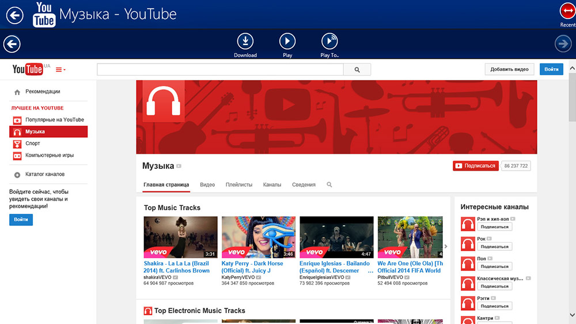Viewport: 576px width, 324px height.
Task: Subscribe to the Рок channel
Action: tap(494, 247)
